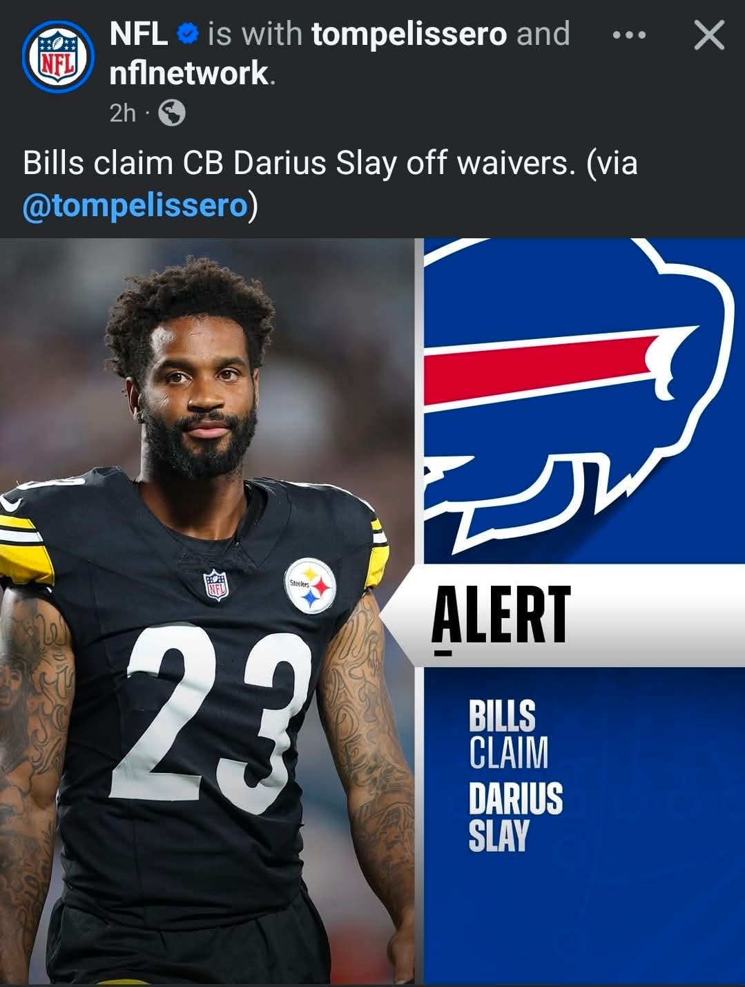Viewport: 745px width, 987px height.
Task: Click the 2h post timestamp
Action: pyautogui.click(x=122, y=113)
